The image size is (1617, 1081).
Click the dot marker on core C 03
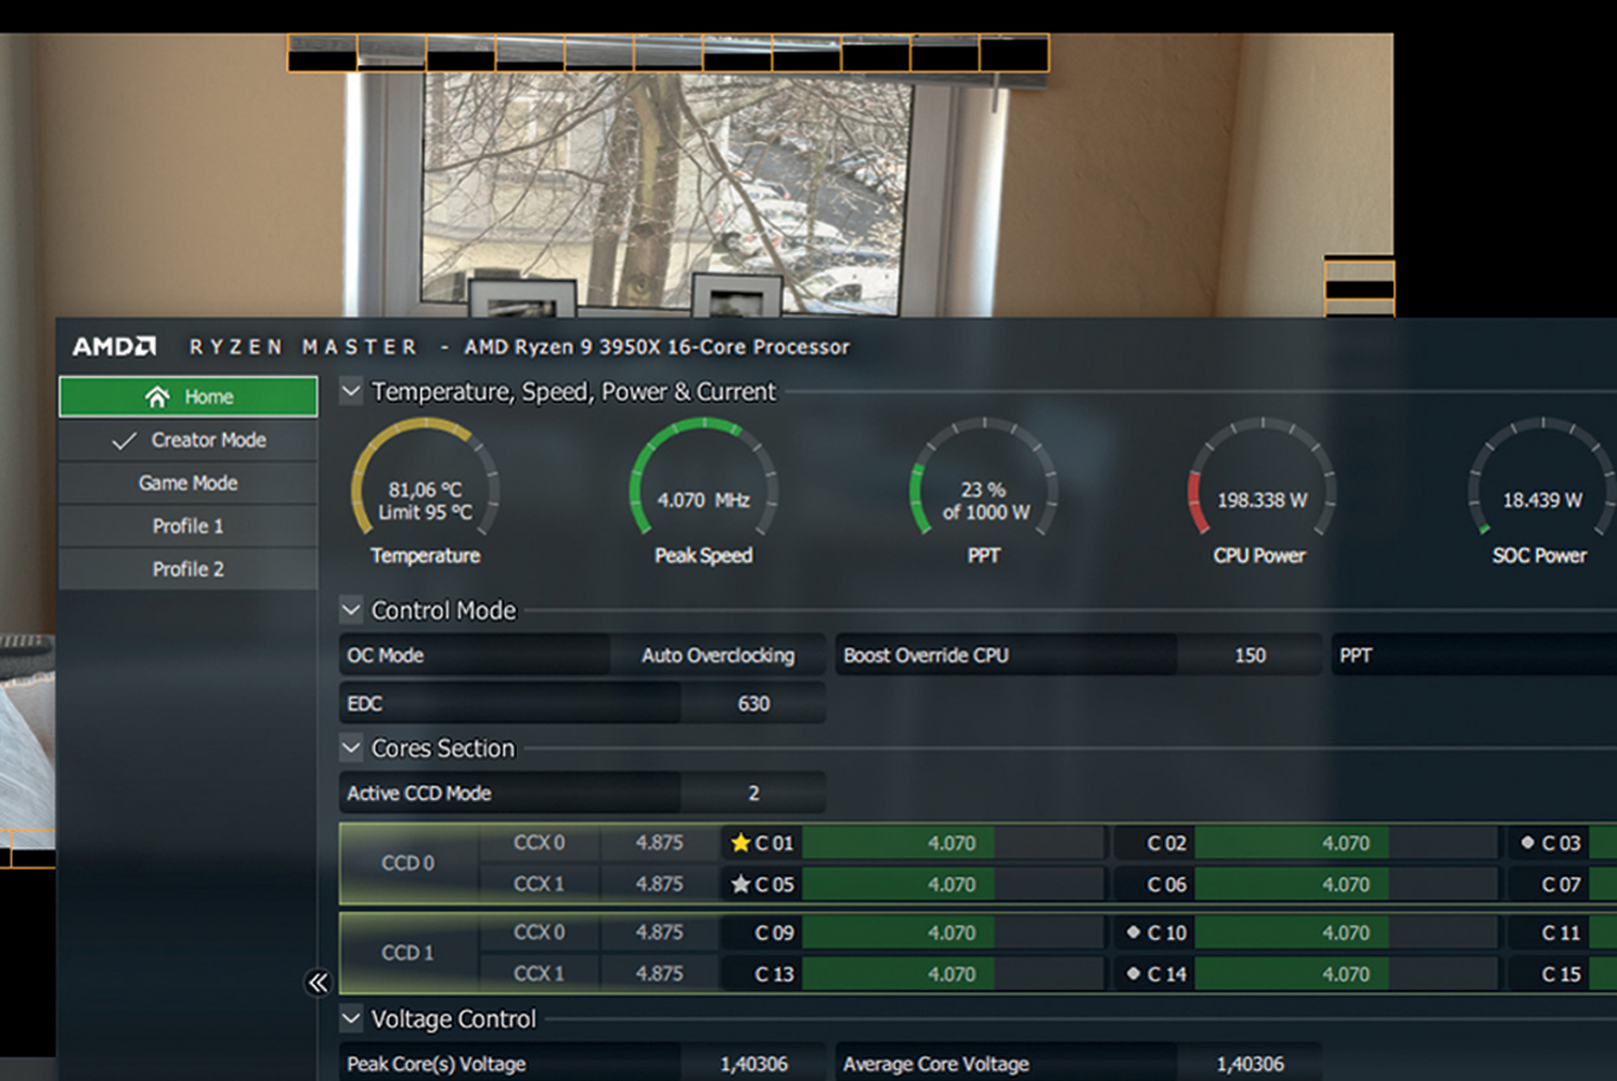pyautogui.click(x=1527, y=842)
